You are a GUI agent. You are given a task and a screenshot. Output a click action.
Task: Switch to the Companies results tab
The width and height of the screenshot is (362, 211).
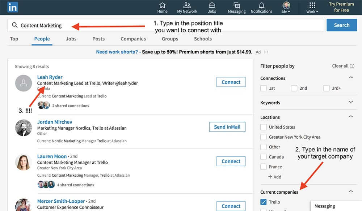133,39
